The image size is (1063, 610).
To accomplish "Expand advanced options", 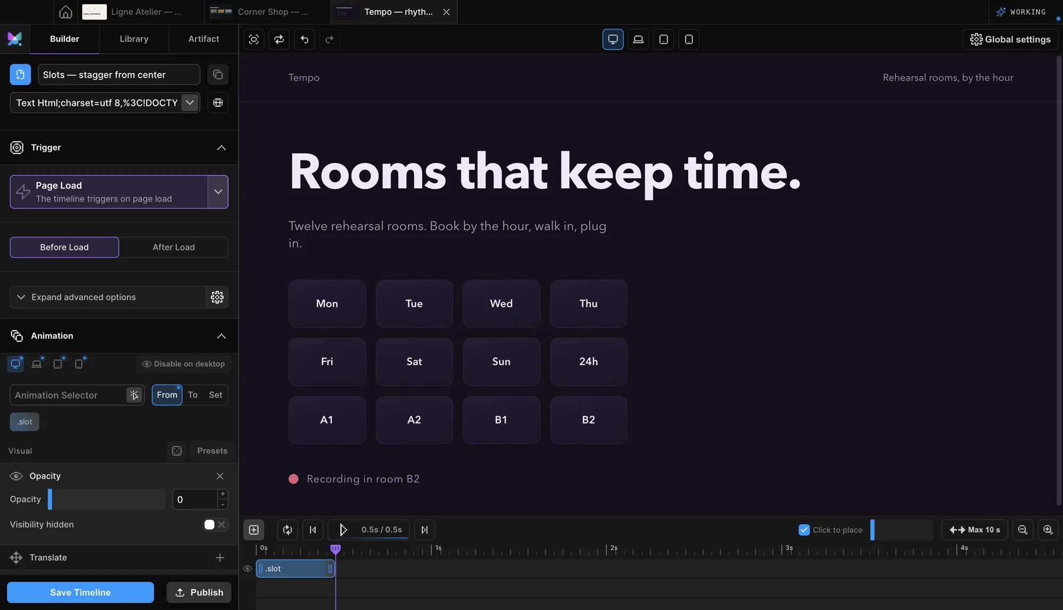I will [x=108, y=297].
